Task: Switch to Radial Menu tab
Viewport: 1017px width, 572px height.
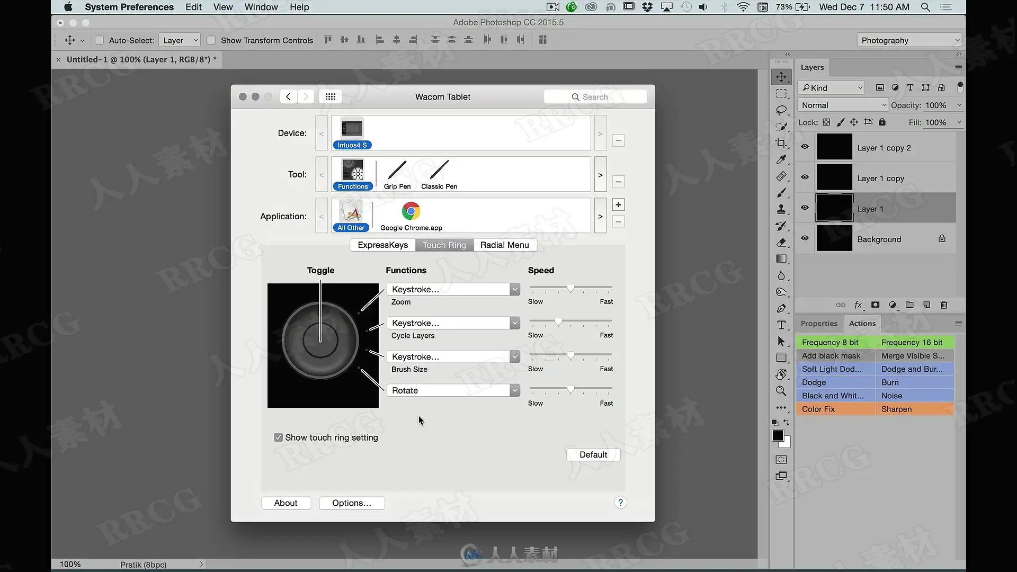Action: click(505, 245)
